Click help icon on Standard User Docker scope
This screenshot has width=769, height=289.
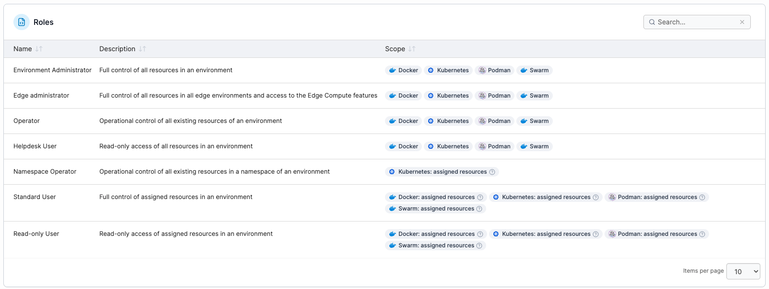(x=480, y=198)
